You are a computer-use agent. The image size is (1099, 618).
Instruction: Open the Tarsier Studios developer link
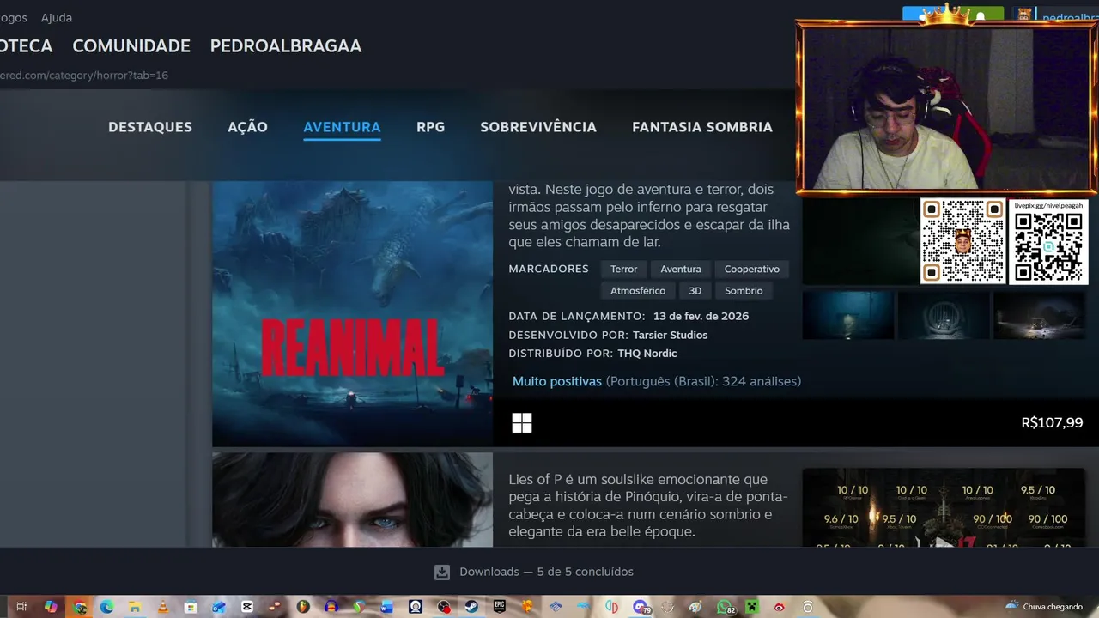point(670,335)
